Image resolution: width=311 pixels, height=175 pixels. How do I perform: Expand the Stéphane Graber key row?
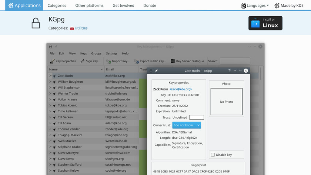pyautogui.click(x=50, y=147)
